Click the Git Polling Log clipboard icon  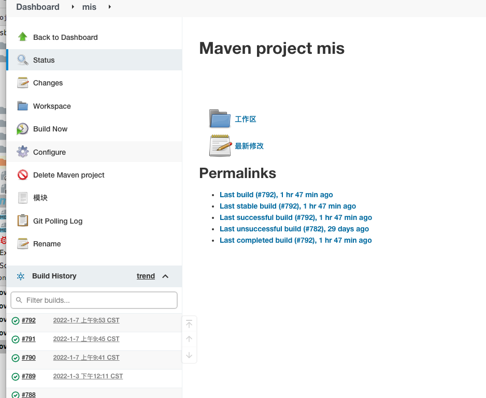click(23, 220)
